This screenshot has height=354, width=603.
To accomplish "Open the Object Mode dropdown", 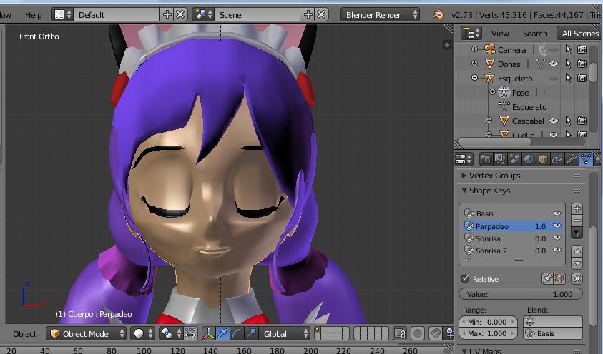I will point(86,333).
